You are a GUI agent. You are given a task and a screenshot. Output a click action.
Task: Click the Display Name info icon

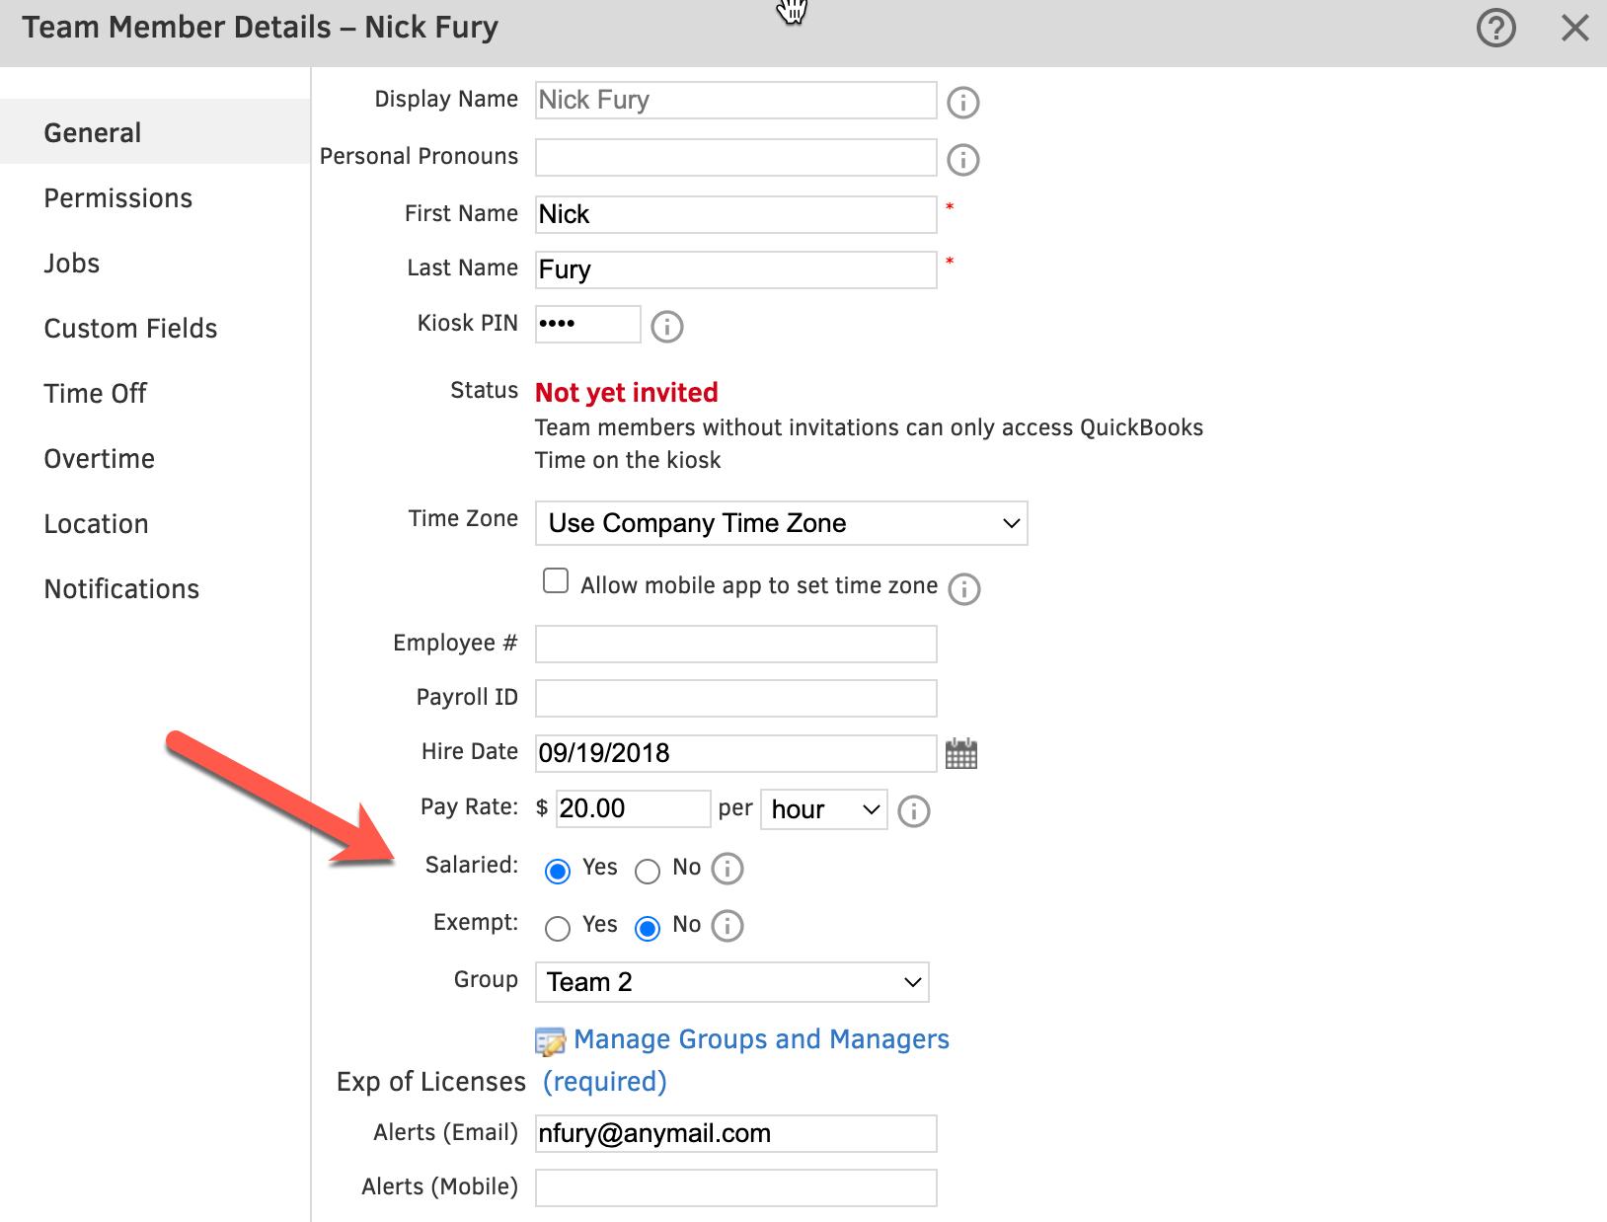962,102
